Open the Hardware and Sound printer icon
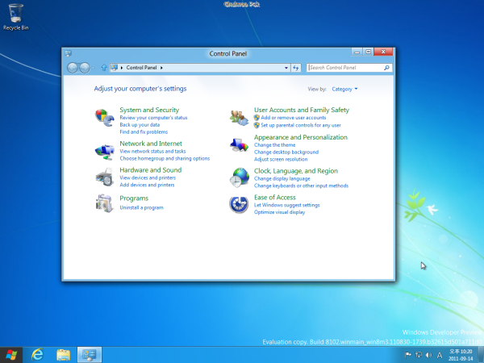 tap(104, 177)
